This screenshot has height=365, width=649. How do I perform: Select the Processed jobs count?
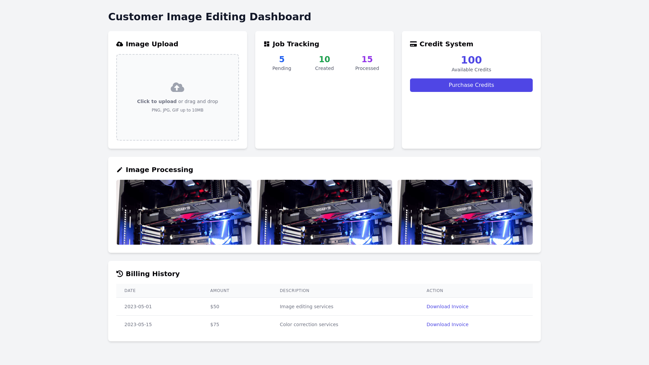pyautogui.click(x=367, y=59)
